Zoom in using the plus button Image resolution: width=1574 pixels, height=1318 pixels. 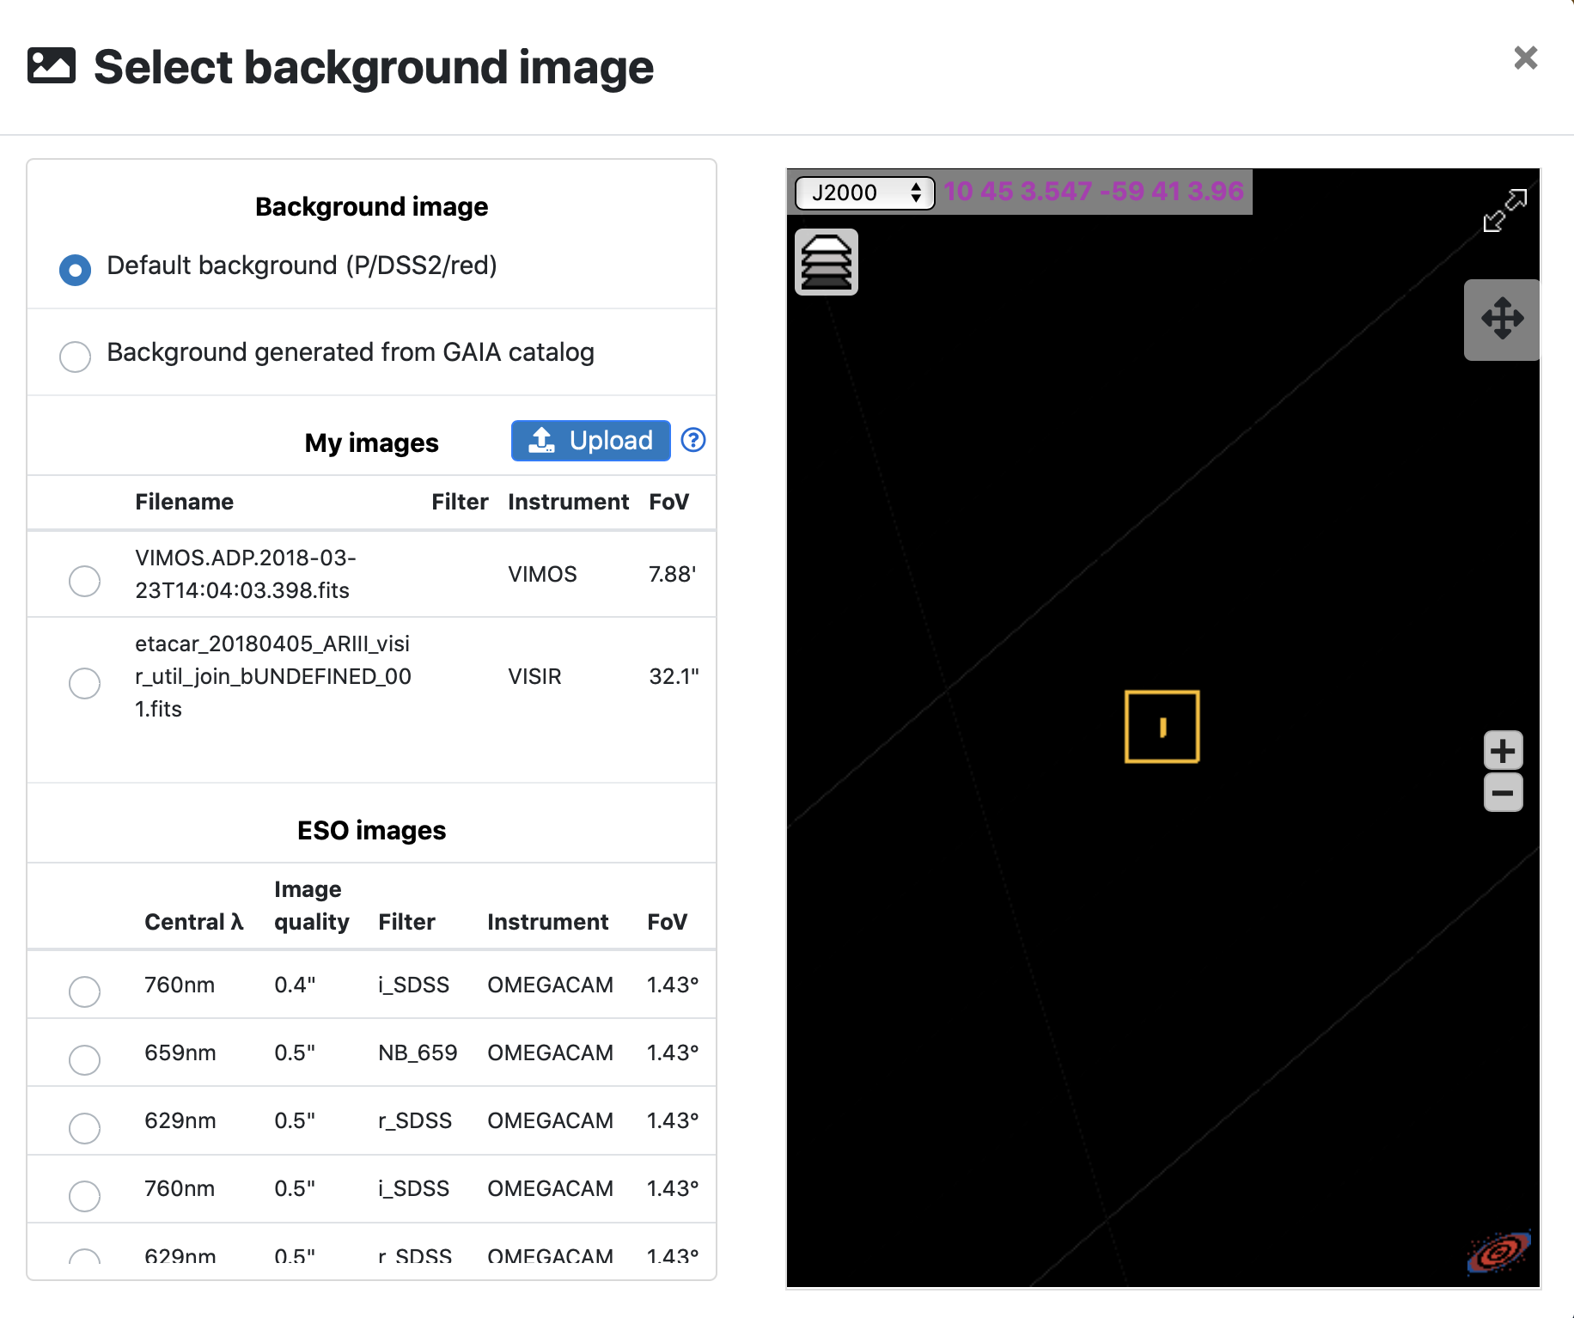click(1503, 751)
